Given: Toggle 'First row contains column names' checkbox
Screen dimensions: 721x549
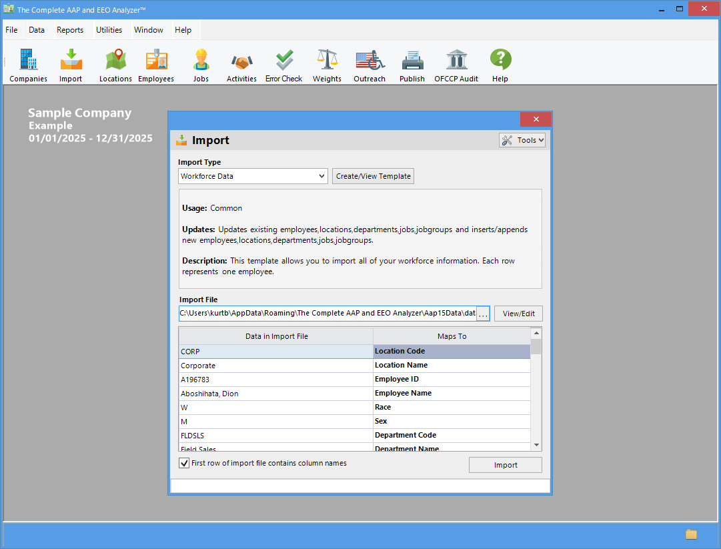Looking at the screenshot, I should click(x=184, y=463).
